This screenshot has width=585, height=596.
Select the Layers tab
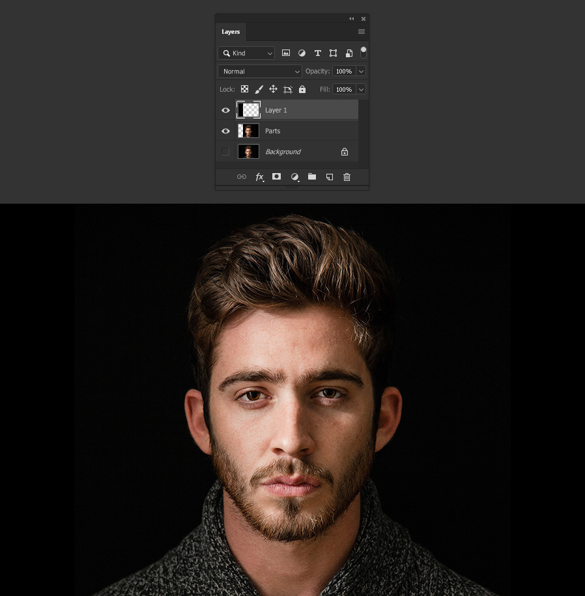coord(231,31)
